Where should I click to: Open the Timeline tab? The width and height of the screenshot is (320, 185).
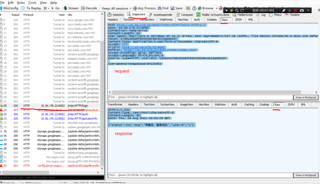coord(292,15)
